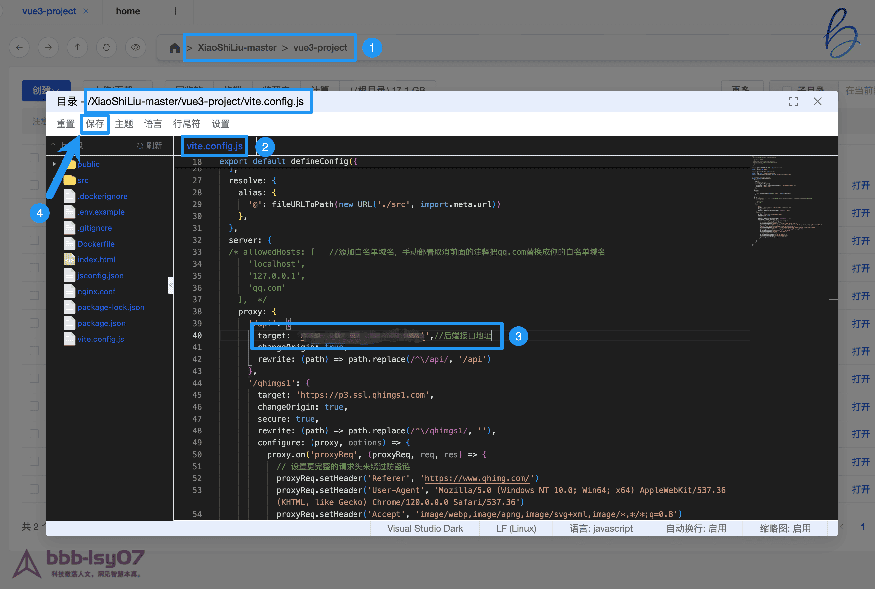The height and width of the screenshot is (589, 875).
Task: Click the forward arrow navigation button
Action: (48, 47)
